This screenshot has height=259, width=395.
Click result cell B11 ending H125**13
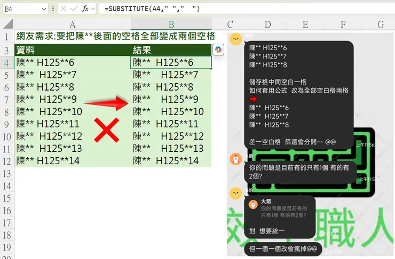click(171, 148)
